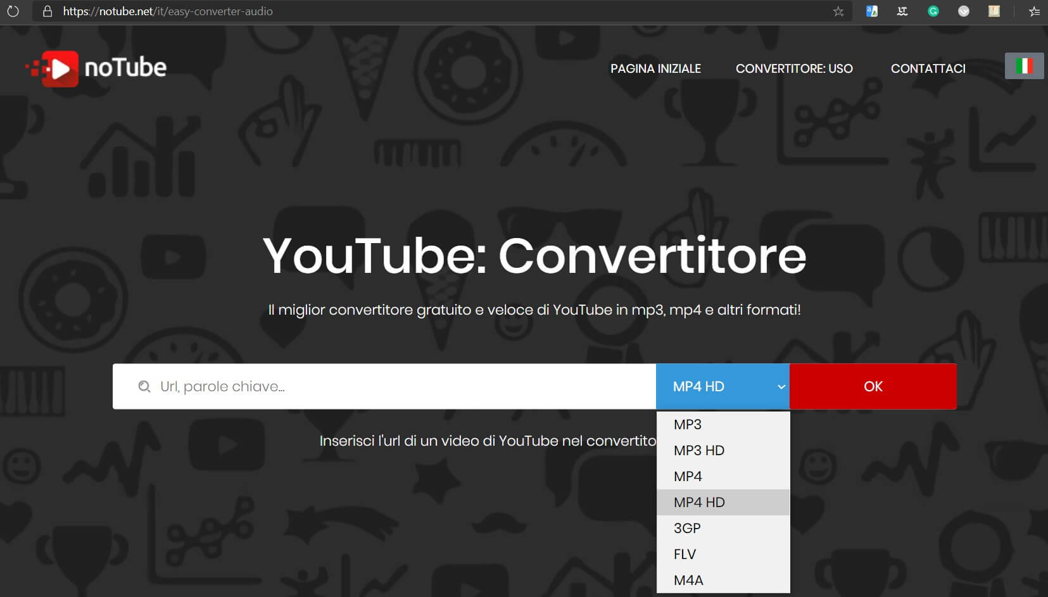Choose M4A audio format
Screen dimensions: 1048x597
tap(688, 580)
